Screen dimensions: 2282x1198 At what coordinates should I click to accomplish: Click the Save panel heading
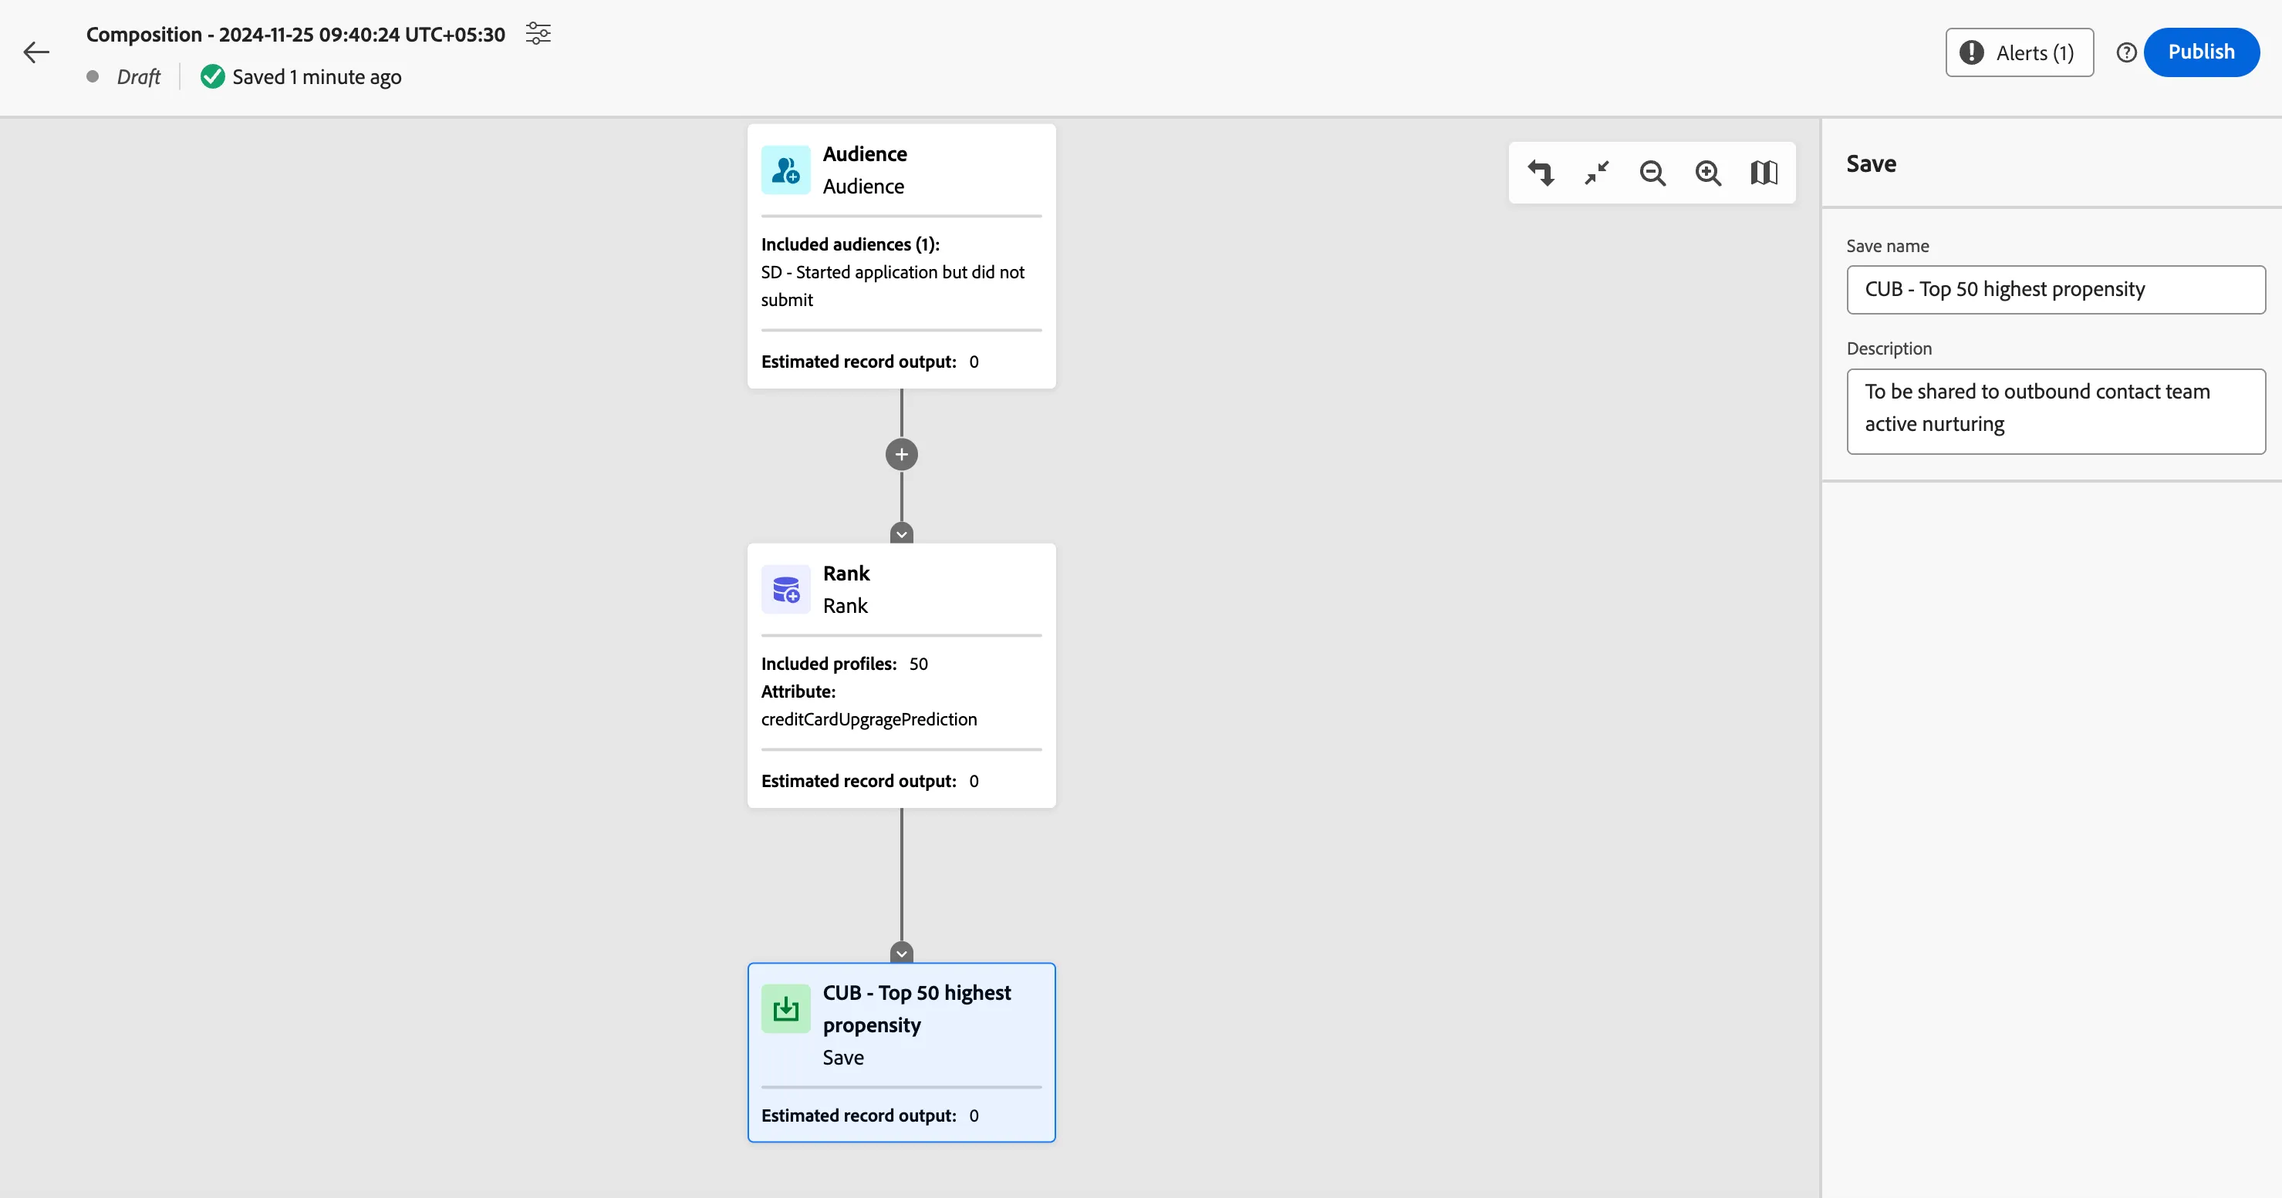point(1871,165)
